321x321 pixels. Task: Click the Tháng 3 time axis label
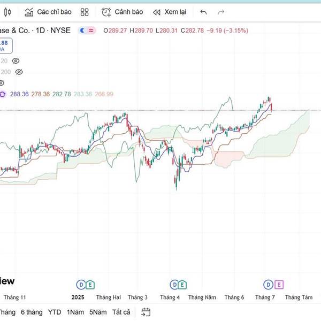point(137,297)
